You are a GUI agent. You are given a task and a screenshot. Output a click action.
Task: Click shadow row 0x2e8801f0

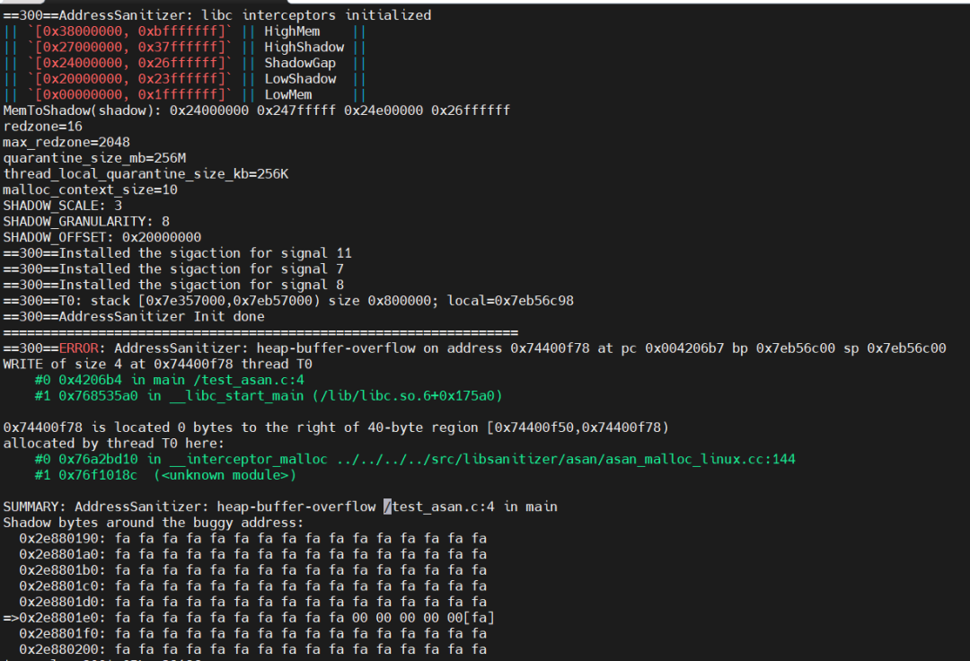(x=253, y=633)
